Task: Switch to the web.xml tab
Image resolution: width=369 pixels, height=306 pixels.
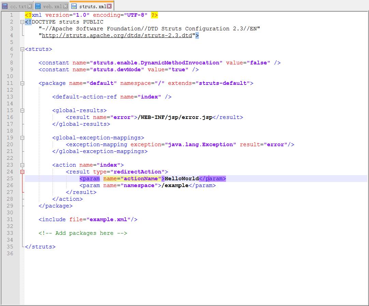Action: (x=51, y=6)
